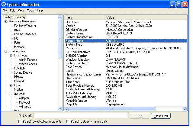Select Forced Hardware tree item

[25, 34]
